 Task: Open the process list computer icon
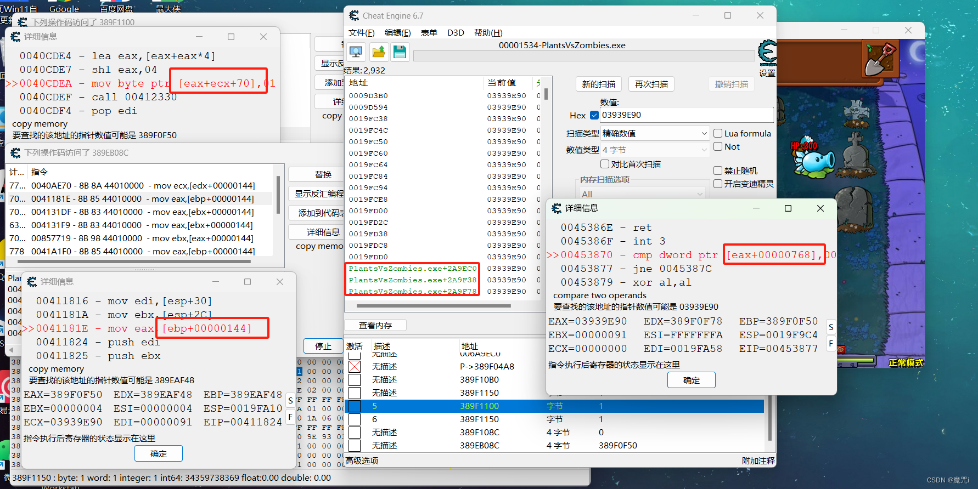[356, 52]
